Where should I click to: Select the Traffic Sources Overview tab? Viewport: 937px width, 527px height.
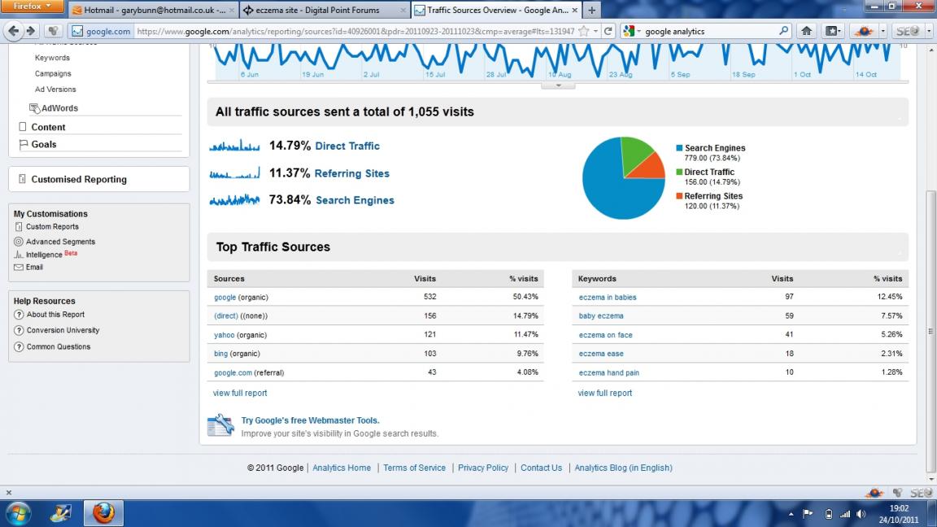[x=497, y=10]
